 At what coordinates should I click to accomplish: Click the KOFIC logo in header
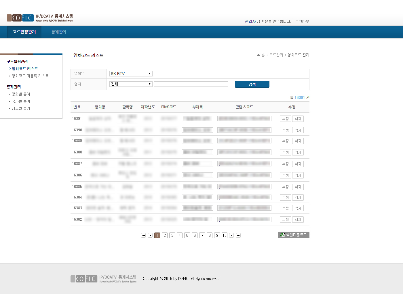point(20,18)
